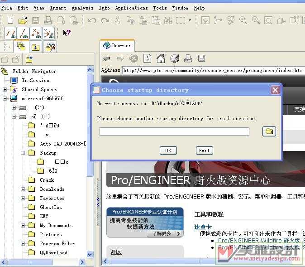The image size is (305, 267).
Task: Click the Cut scissors icon
Action: pyautogui.click(x=118, y=20)
